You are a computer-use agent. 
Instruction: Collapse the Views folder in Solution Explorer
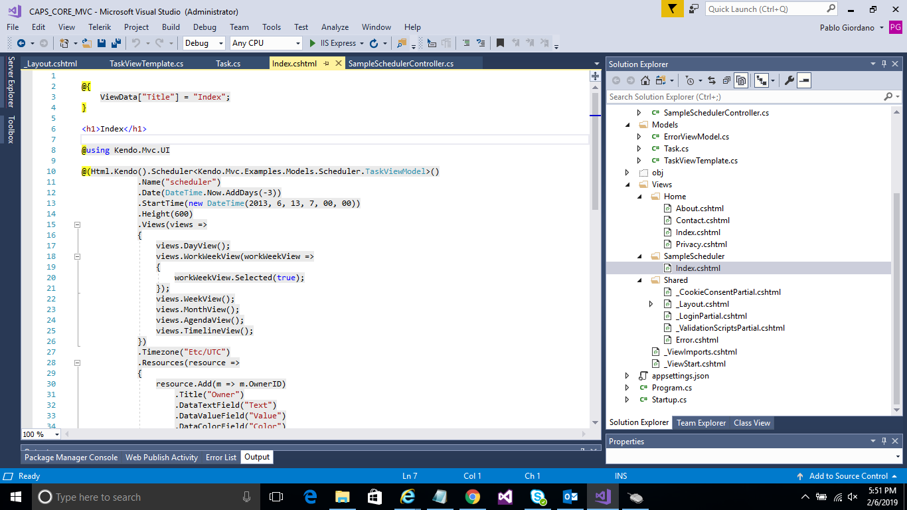(627, 185)
